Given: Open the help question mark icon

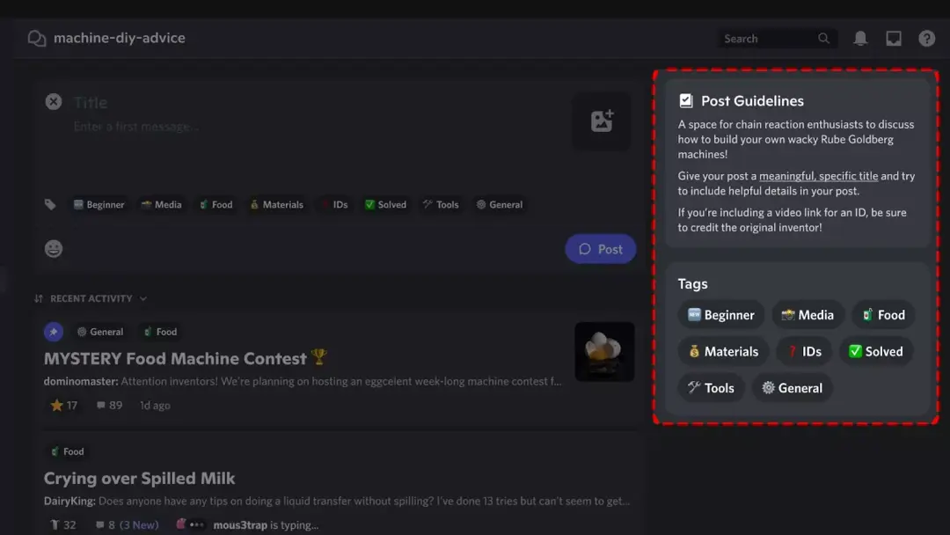Looking at the screenshot, I should click(x=926, y=38).
